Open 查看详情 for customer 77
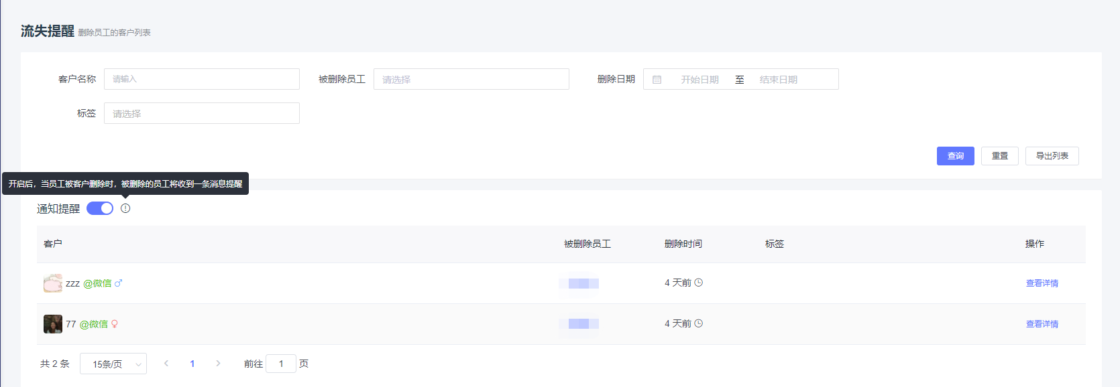Image resolution: width=1120 pixels, height=387 pixels. [1042, 324]
